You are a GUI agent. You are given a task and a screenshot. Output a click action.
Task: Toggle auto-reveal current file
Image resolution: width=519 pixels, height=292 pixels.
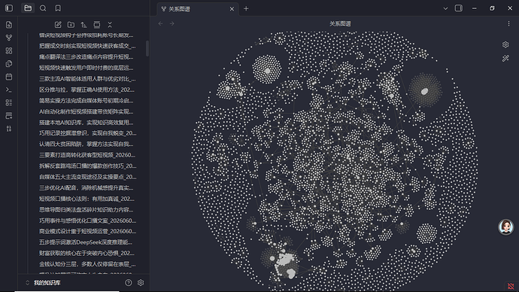[x=96, y=25]
